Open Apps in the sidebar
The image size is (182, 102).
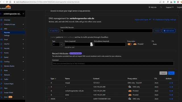tap(6, 88)
